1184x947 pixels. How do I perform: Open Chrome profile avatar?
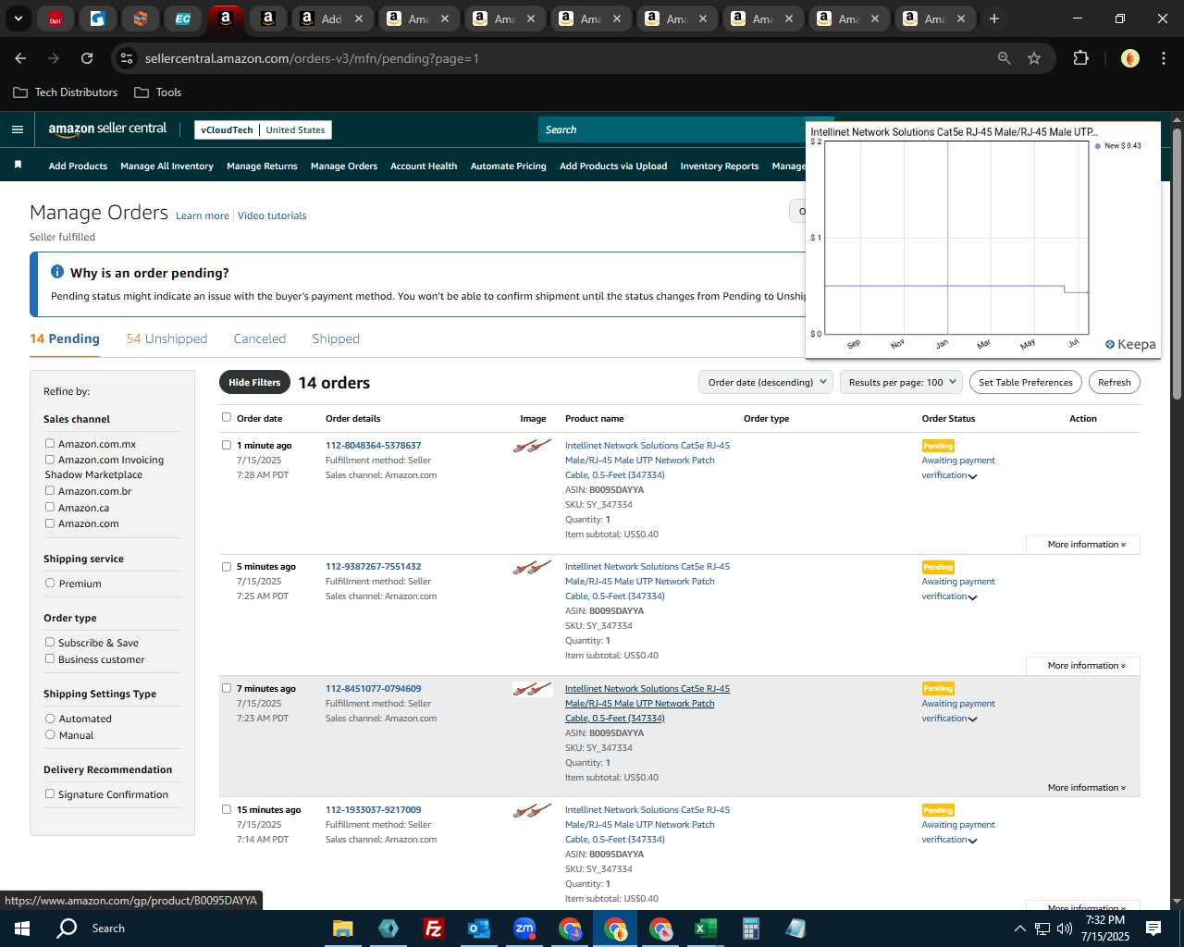[1129, 58]
